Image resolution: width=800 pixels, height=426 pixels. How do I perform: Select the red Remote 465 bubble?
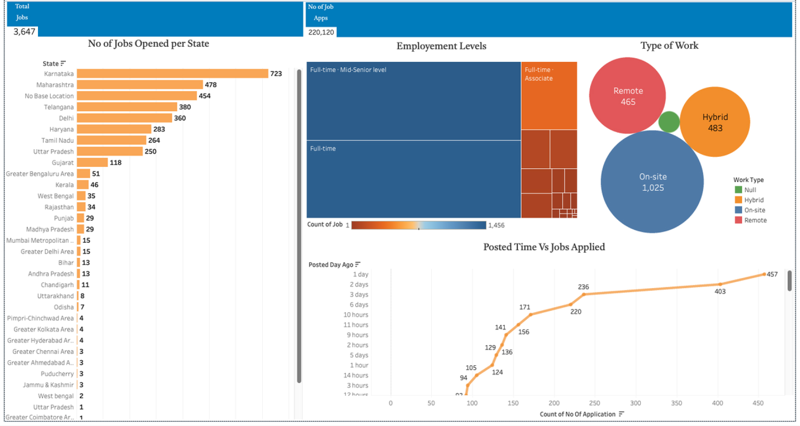click(x=627, y=96)
